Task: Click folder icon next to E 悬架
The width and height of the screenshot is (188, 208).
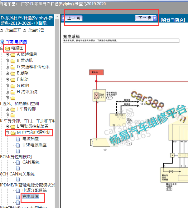Action: (13, 74)
